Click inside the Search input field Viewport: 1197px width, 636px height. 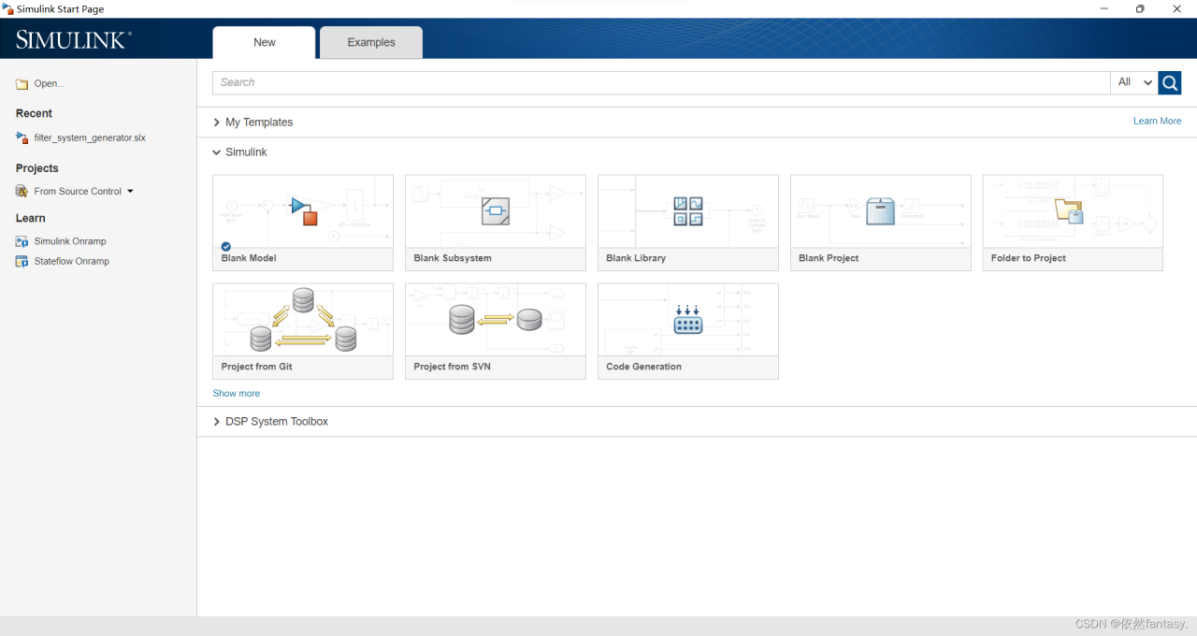tap(655, 83)
